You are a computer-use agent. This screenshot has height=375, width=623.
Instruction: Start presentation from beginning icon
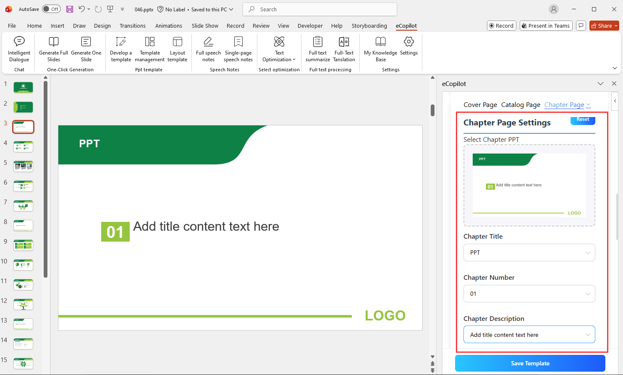click(x=110, y=9)
